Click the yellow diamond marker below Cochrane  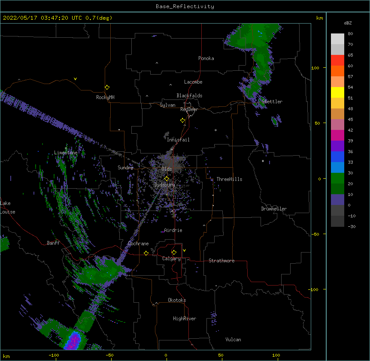coord(146,253)
